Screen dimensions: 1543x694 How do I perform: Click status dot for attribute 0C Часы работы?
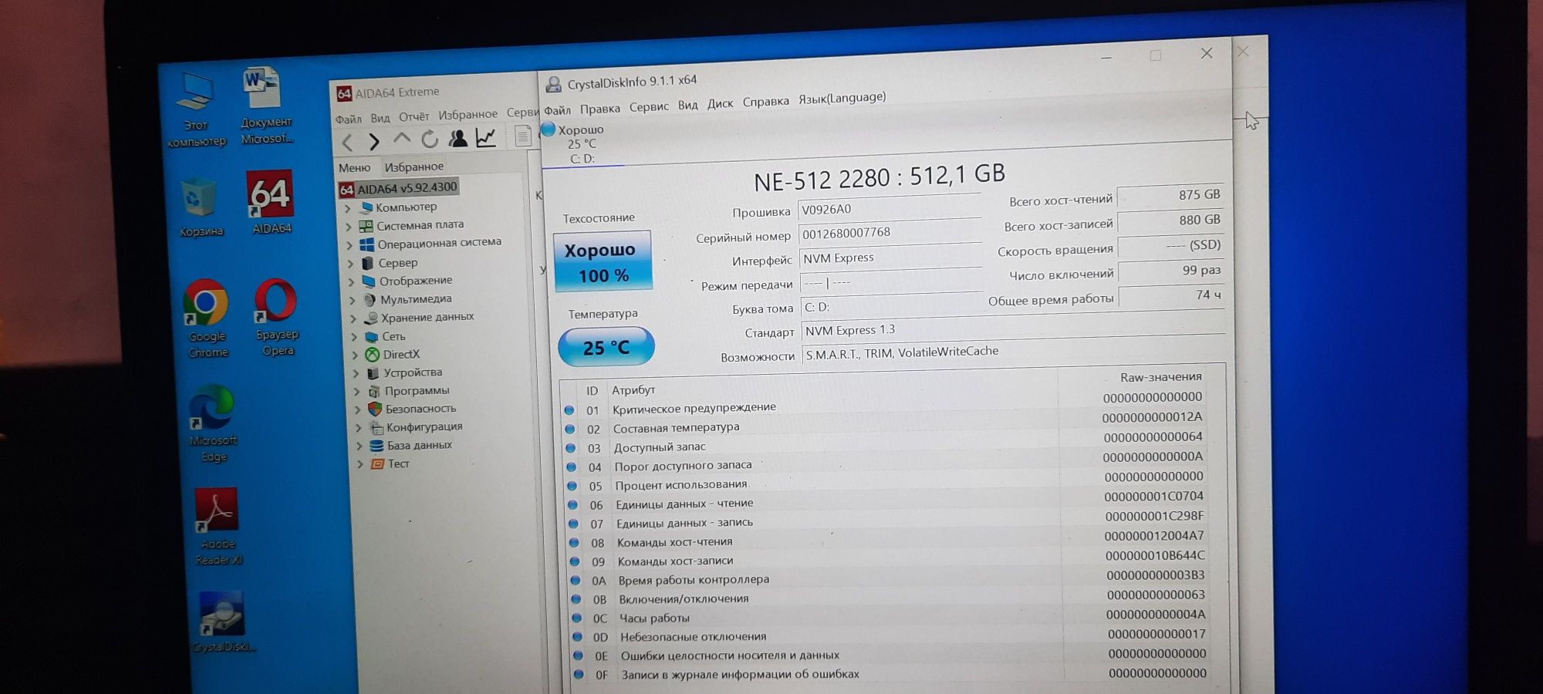(577, 618)
